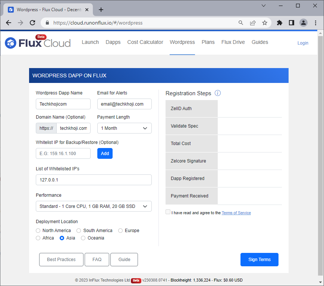Viewport: 324px width, 286px height.
Task: Open Chrome three-dot menu
Action: tap(315, 23)
